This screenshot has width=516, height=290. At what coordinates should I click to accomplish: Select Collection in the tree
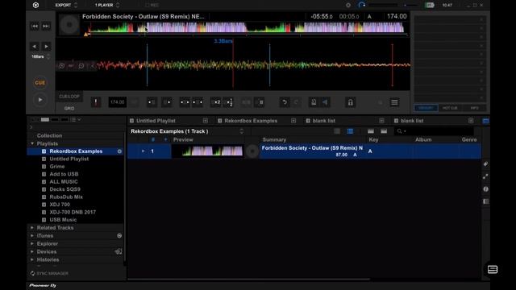pyautogui.click(x=49, y=135)
